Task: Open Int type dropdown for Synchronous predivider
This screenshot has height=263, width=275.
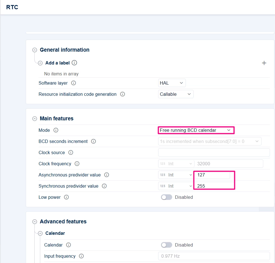Action: [176, 186]
